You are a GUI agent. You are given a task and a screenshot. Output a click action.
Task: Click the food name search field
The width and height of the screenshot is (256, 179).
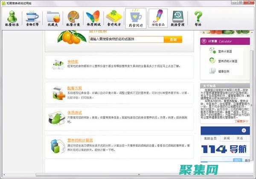coord(126,39)
